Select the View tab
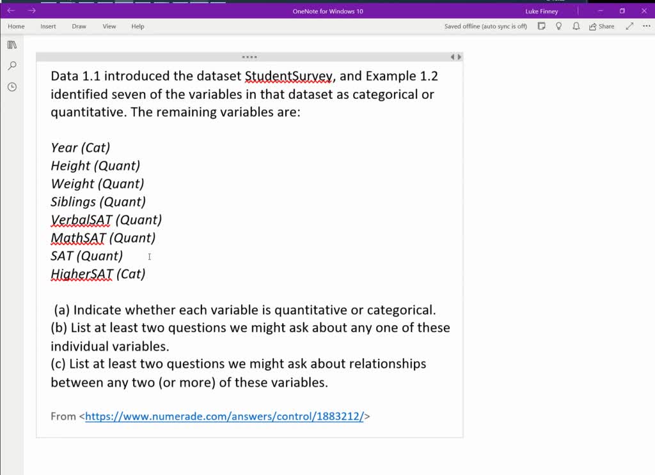 [x=109, y=26]
